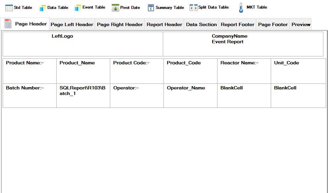Insert a Data Table from toolbar
328x193 pixels.
(x=43, y=8)
